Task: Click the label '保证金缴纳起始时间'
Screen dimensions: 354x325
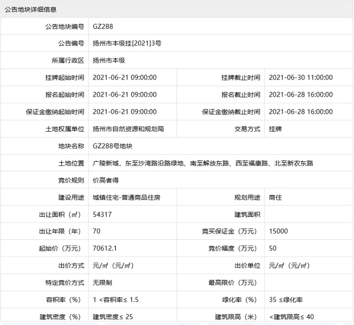Action: pos(55,112)
